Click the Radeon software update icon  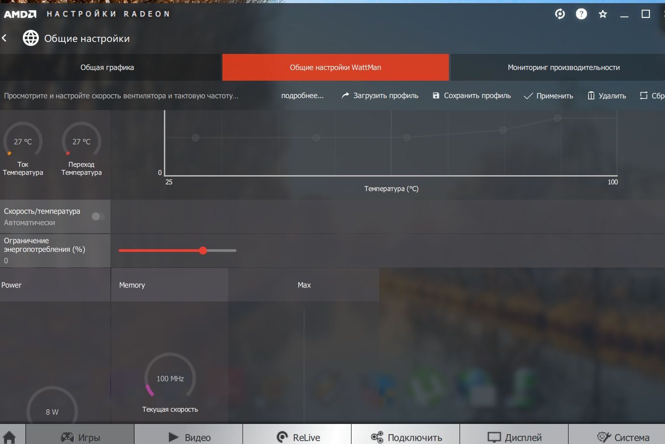(x=560, y=14)
